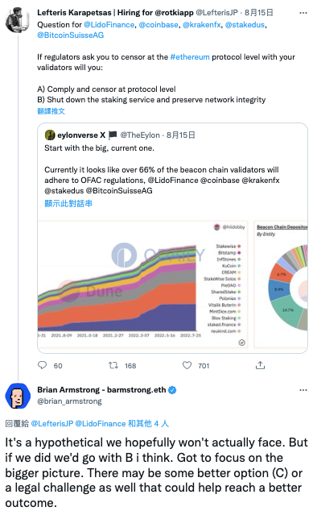The height and width of the screenshot is (511, 317).
Task: Click eylonverse small avatar in quote
Action: click(x=50, y=135)
